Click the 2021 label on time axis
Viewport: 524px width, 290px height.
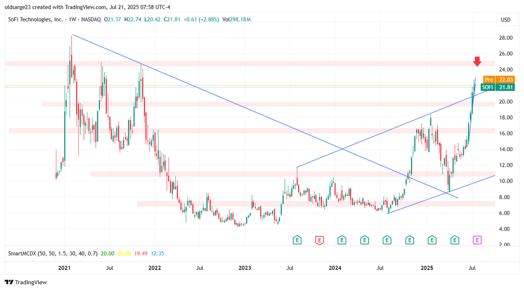click(65, 268)
